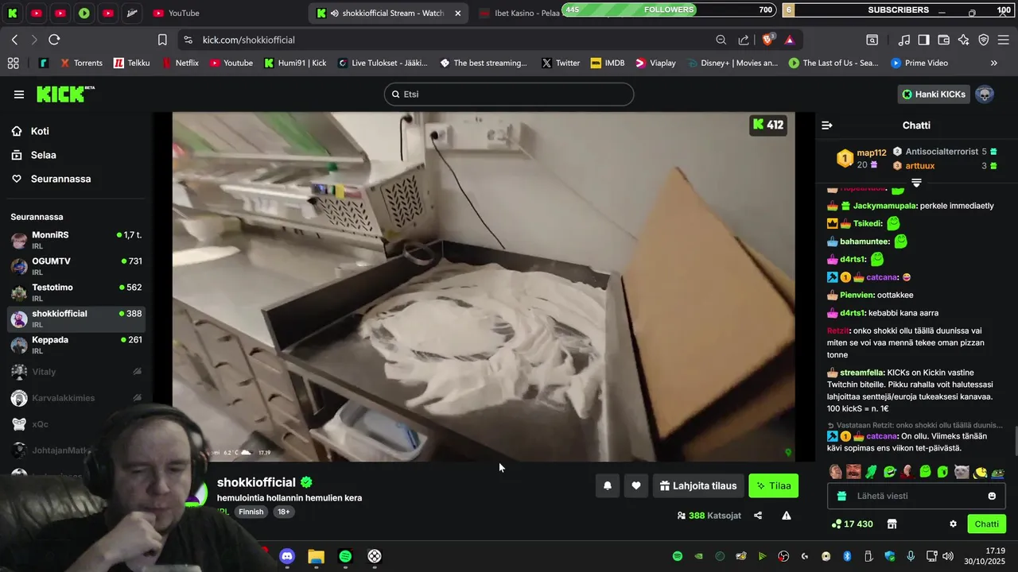Report stream with warning triangle icon
The width and height of the screenshot is (1018, 572).
(787, 516)
